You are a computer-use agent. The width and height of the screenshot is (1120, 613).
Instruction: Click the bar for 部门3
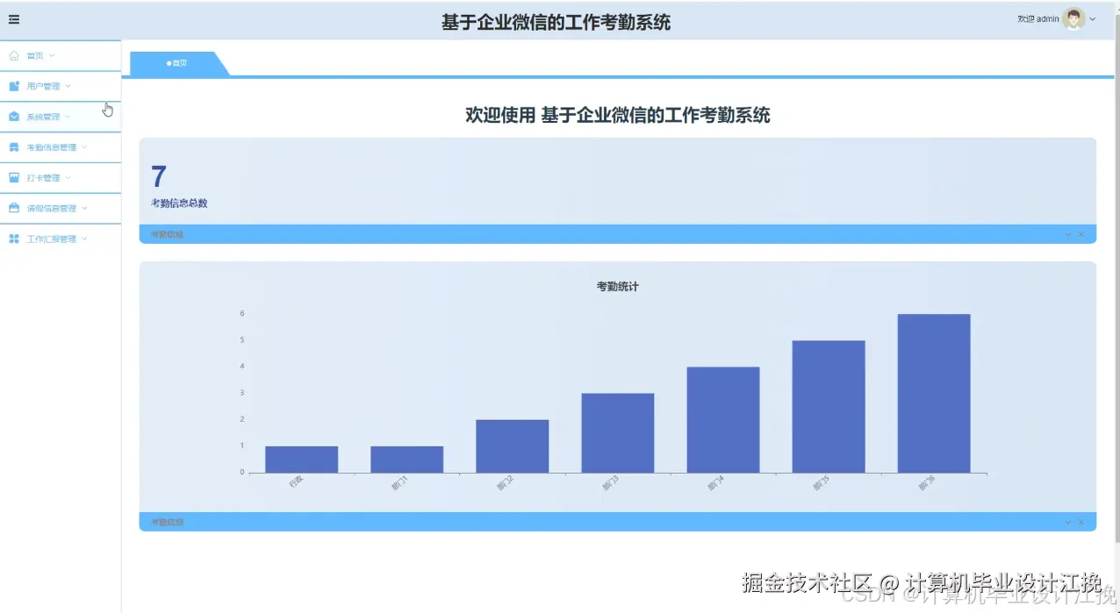pos(618,433)
